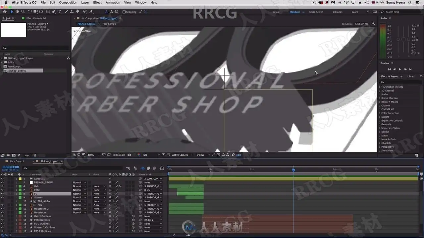Play the preview
This screenshot has width=424, height=238.
pos(400,69)
